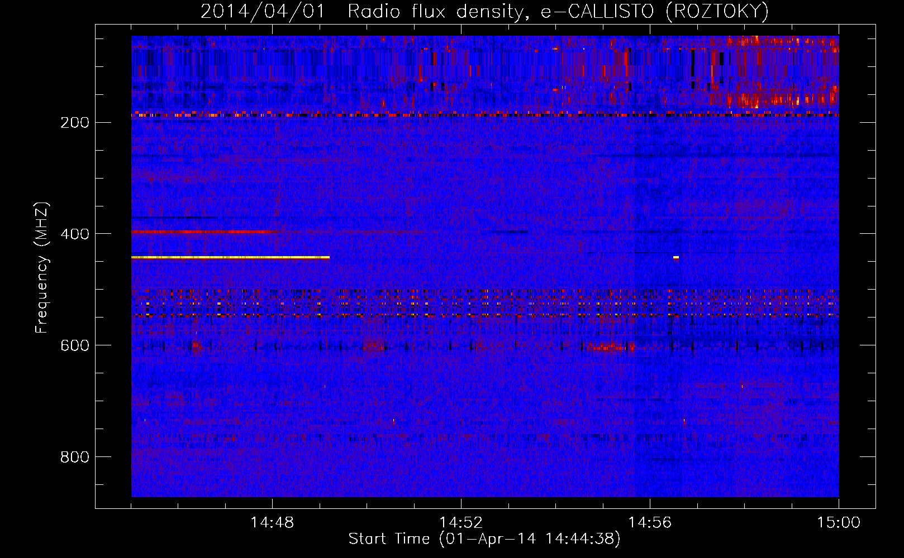Click the 'Frequency (MHZ)' axis label

(42, 267)
